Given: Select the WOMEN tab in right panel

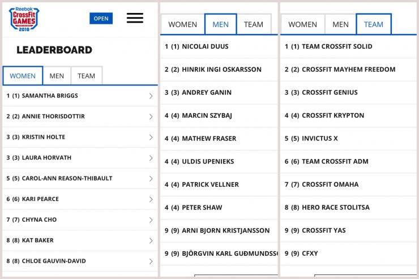Looking at the screenshot, I should (302, 24).
